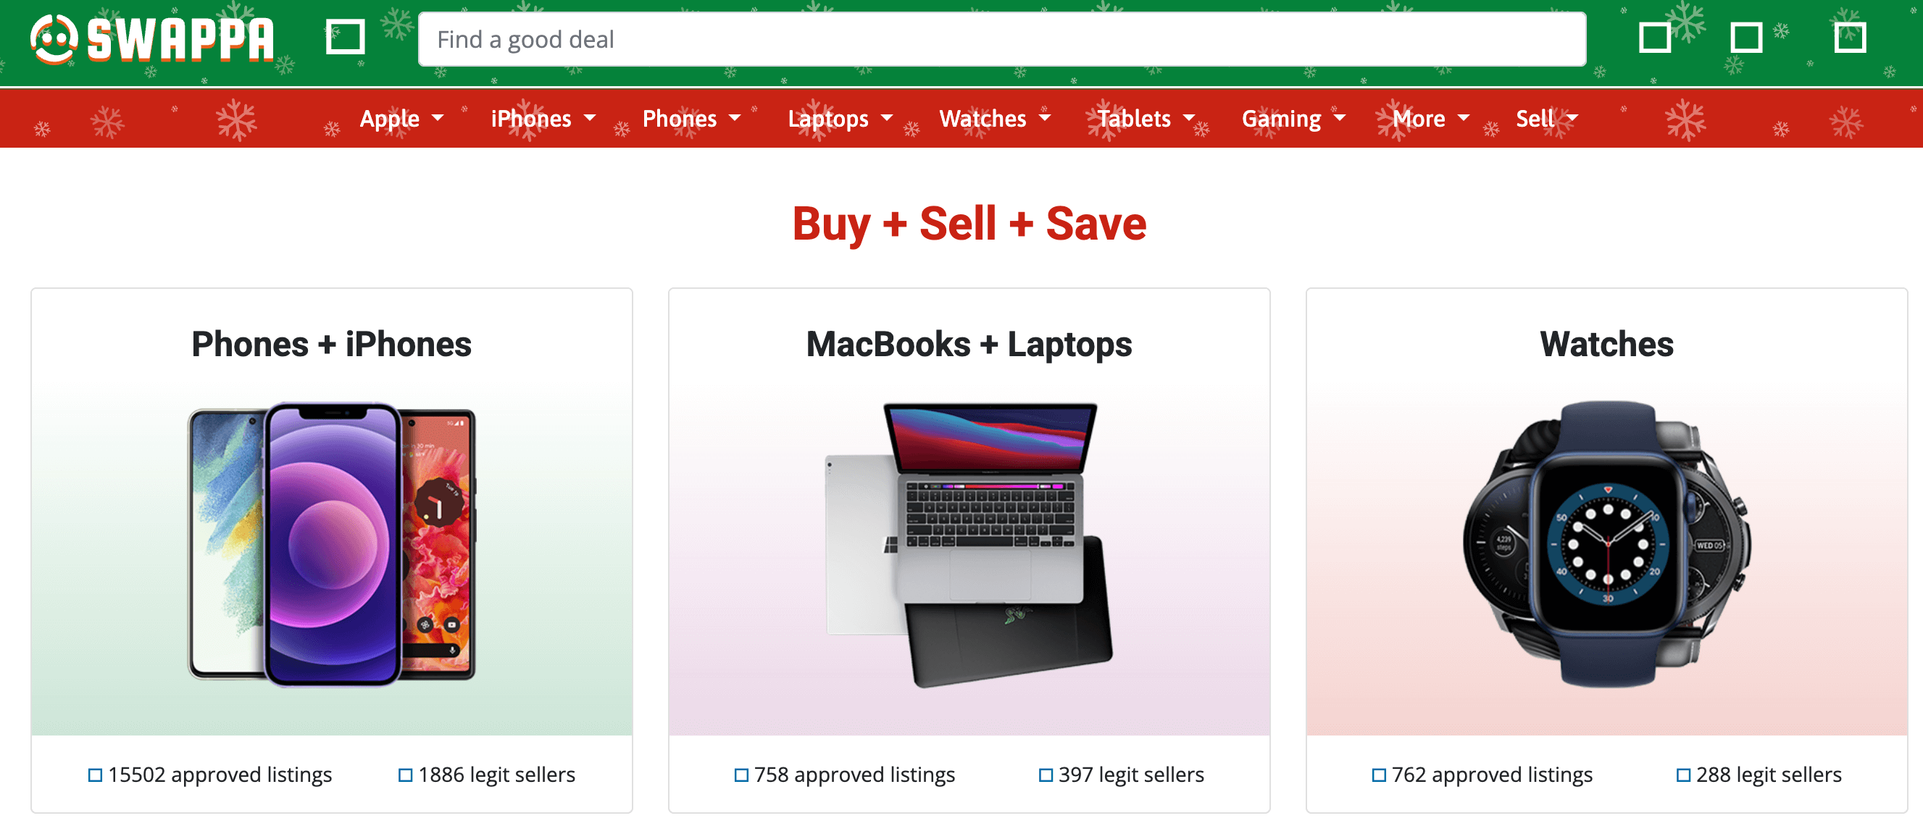1923x834 pixels.
Task: Click the square icon beside the Swappa logo
Action: pyautogui.click(x=345, y=38)
